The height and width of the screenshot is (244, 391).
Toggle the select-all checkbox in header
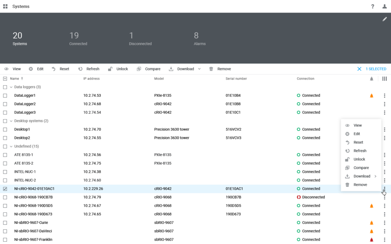tap(5, 79)
